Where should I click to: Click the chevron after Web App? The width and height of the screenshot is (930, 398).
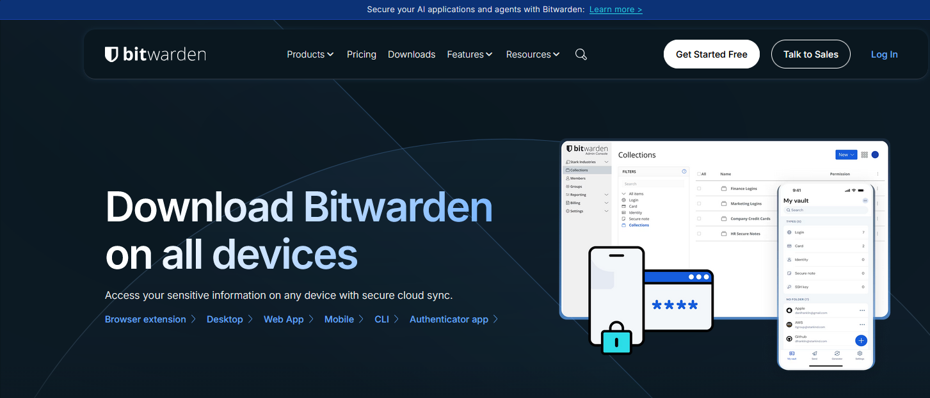point(311,319)
